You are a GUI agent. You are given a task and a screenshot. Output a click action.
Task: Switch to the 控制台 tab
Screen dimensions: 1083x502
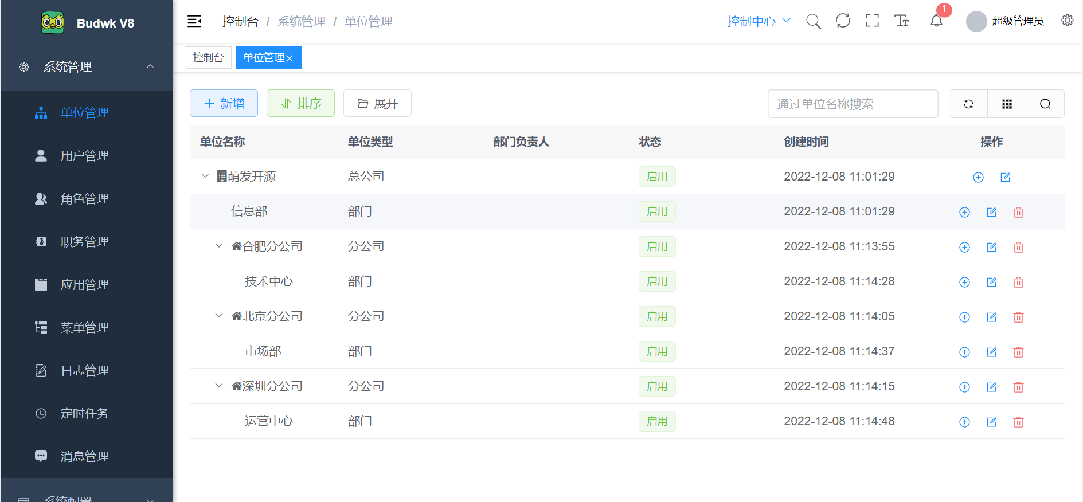tap(208, 58)
